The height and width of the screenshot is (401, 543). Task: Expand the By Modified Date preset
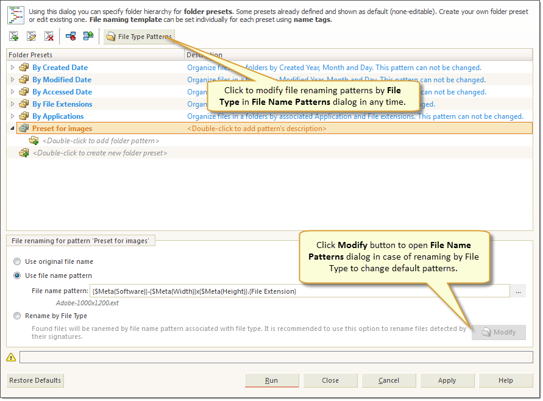[x=12, y=80]
